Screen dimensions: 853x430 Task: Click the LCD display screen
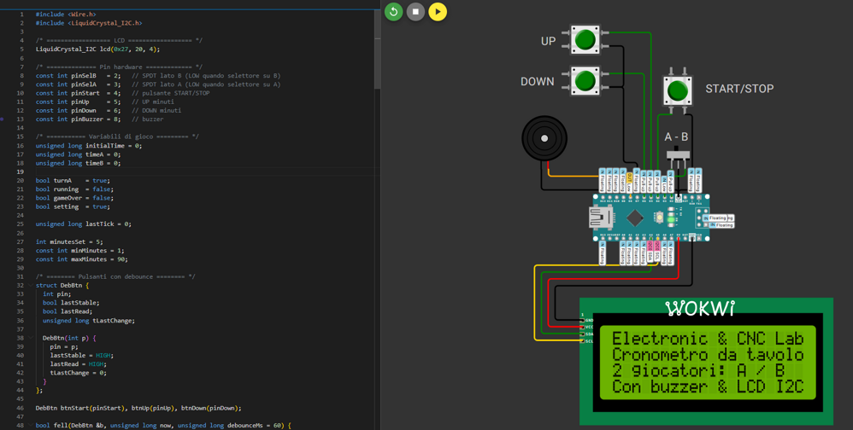707,363
